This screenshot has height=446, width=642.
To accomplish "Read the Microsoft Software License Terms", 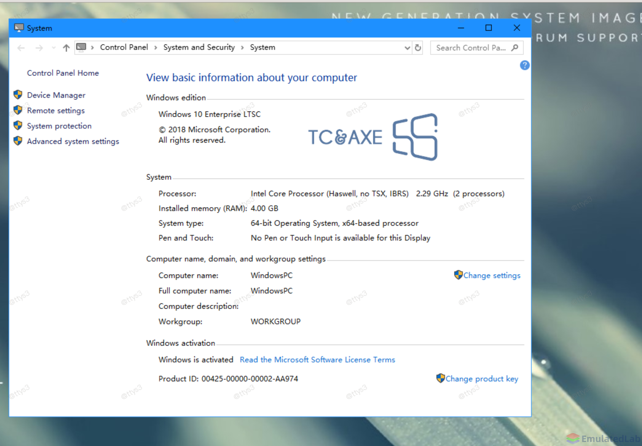I will [317, 360].
